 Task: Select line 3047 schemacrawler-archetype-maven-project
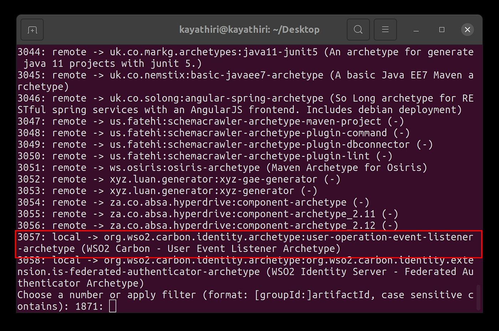coord(211,122)
